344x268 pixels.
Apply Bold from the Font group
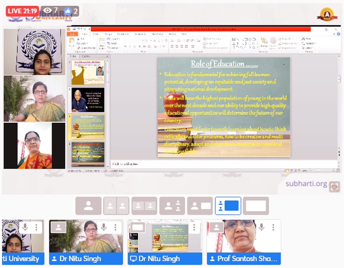click(125, 46)
